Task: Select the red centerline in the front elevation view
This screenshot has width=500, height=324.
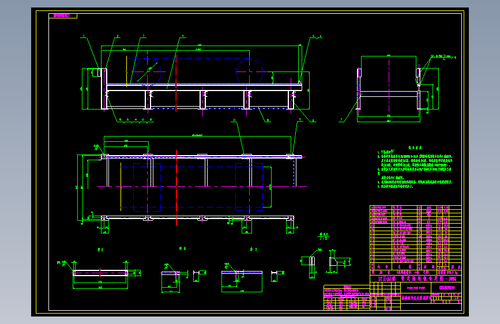Action: [x=176, y=83]
